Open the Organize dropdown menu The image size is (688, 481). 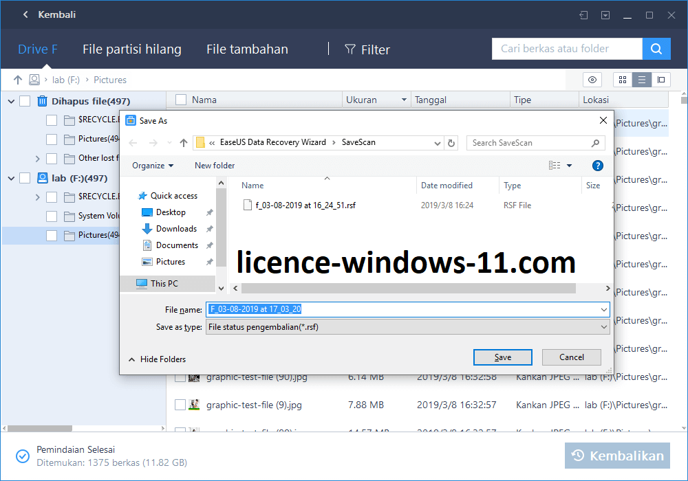153,166
